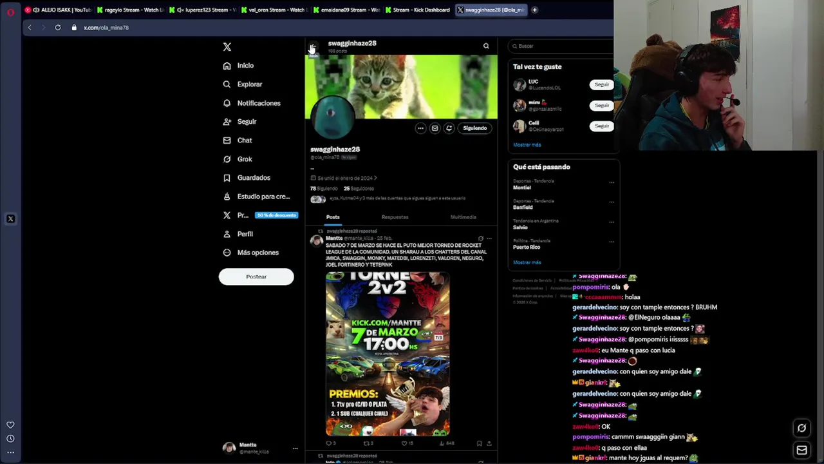The width and height of the screenshot is (824, 464).
Task: Open profile more options three-dot button
Action: point(420,128)
